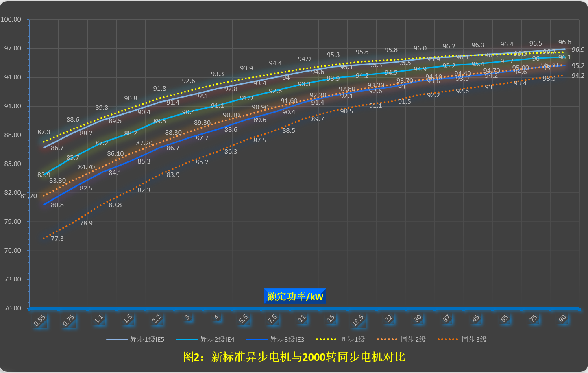Select the 18.5 label on horizontal axis
Viewport: 588px width, 373px height.
click(x=358, y=321)
